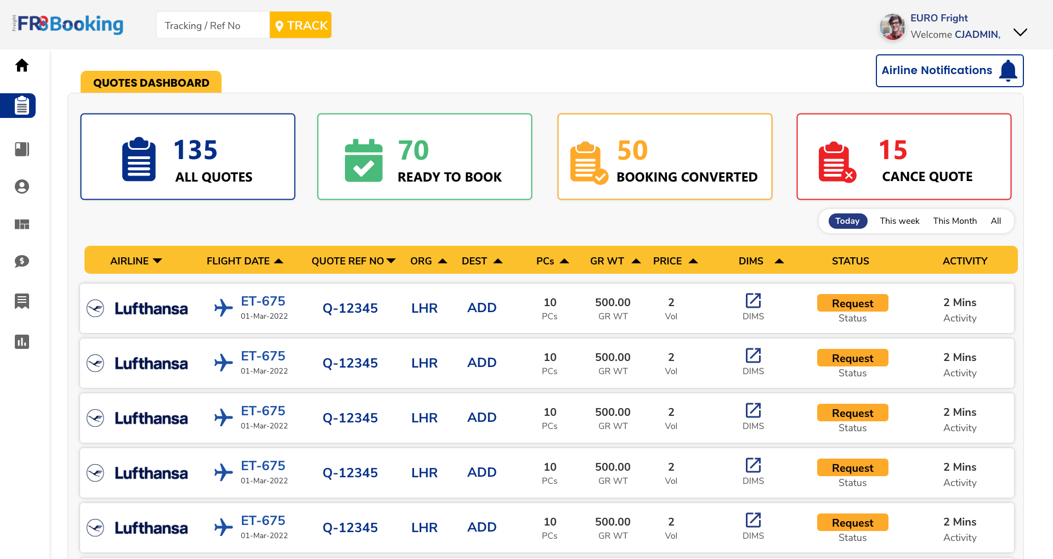Open the bar chart reports sidebar icon
Viewport: 1053px width, 559px height.
click(x=22, y=342)
